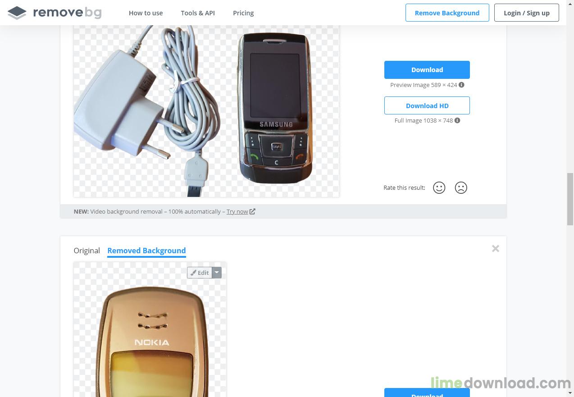Open the Tools & API menu
Screen dimensions: 574x397
pyautogui.click(x=198, y=13)
